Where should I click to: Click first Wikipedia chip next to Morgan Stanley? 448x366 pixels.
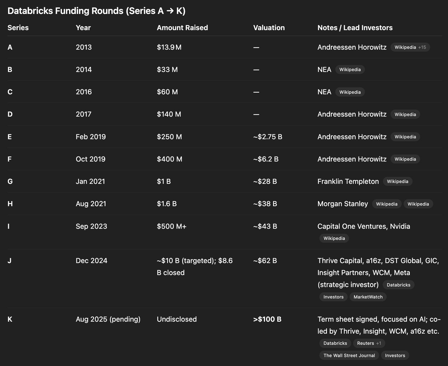(387, 204)
